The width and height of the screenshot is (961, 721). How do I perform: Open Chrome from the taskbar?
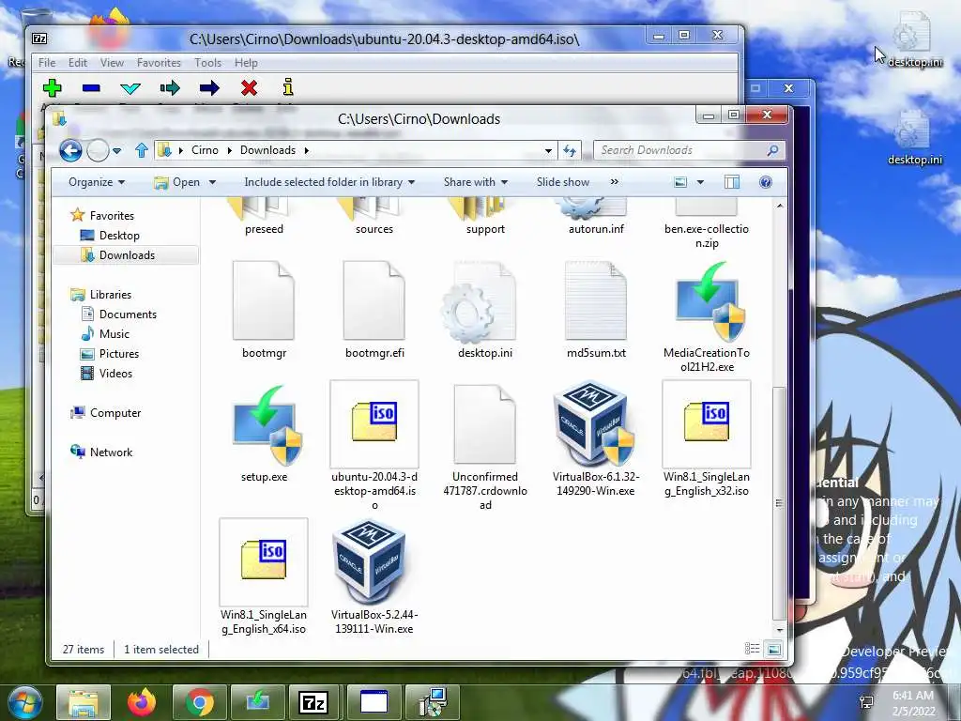(199, 702)
